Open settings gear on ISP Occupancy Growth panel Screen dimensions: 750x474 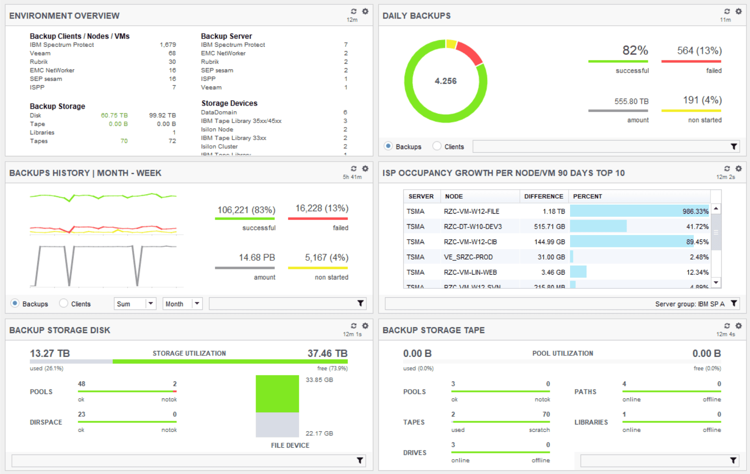[x=739, y=169]
